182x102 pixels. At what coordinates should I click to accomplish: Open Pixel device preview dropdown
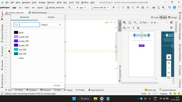144,22
